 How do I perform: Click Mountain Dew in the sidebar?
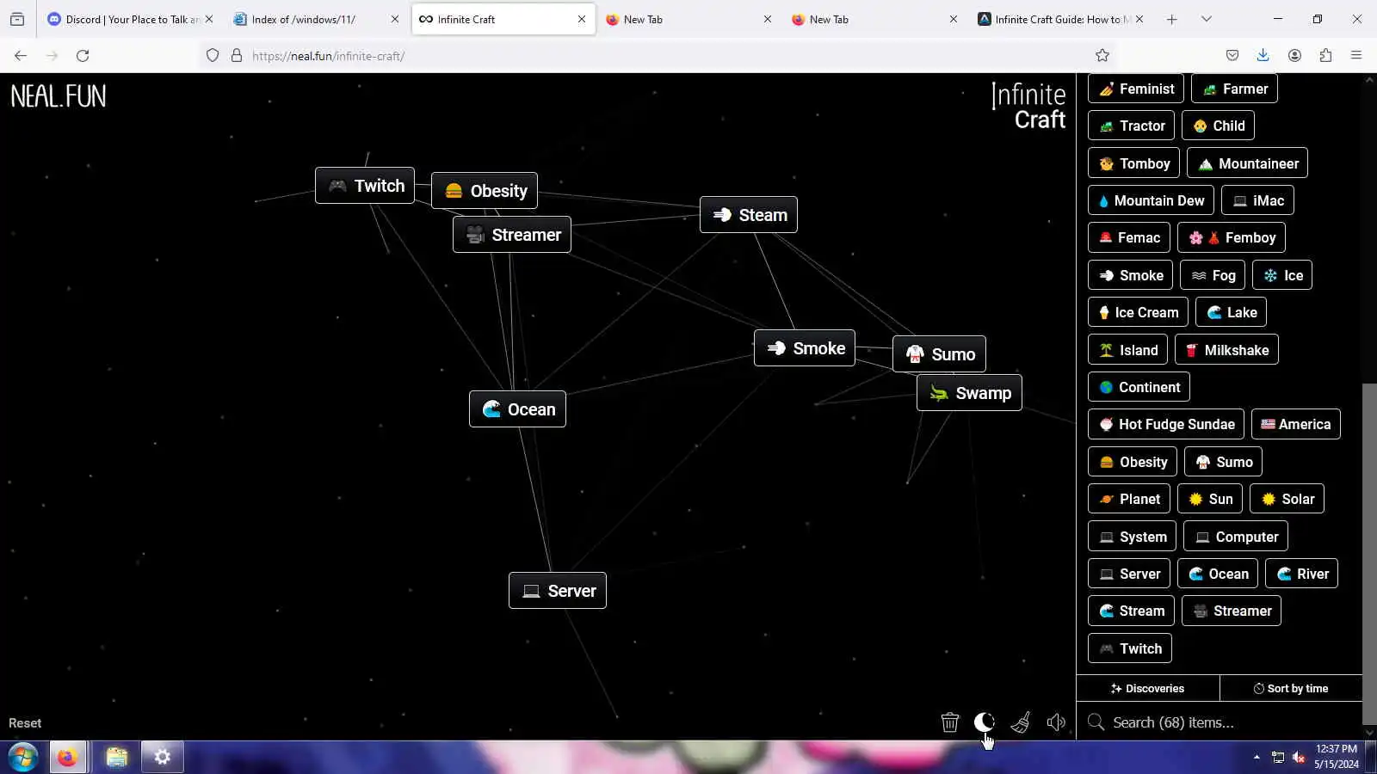[1151, 200]
